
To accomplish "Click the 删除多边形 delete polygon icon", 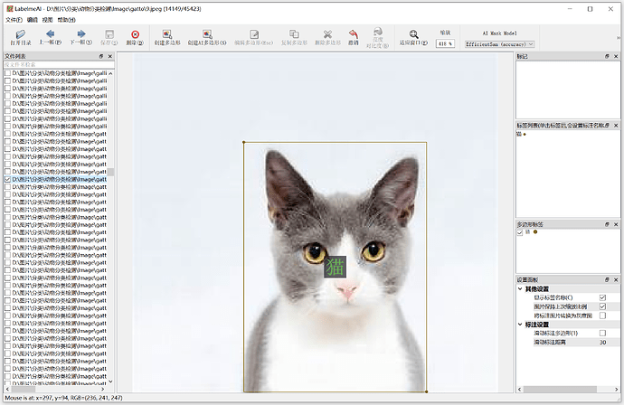I will [327, 38].
